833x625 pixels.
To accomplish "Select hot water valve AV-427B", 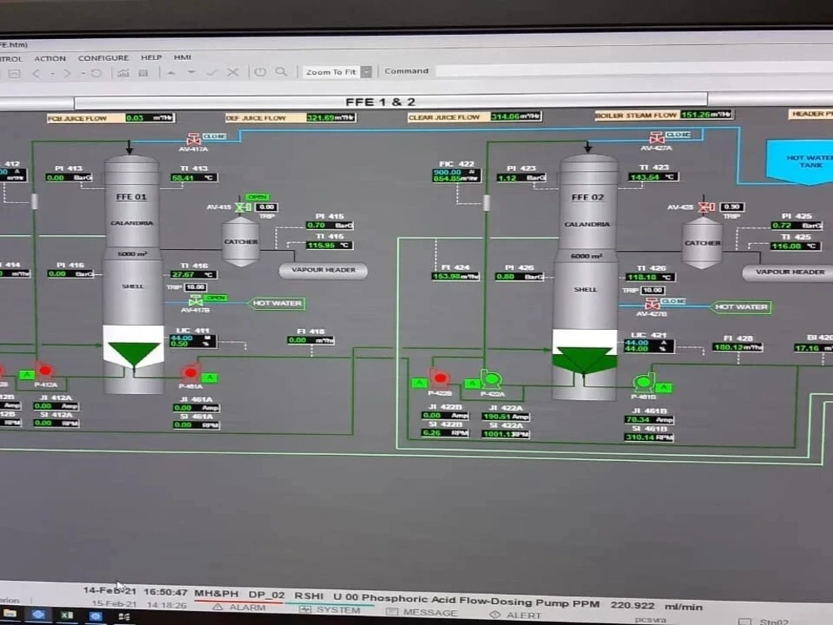I will 652,304.
